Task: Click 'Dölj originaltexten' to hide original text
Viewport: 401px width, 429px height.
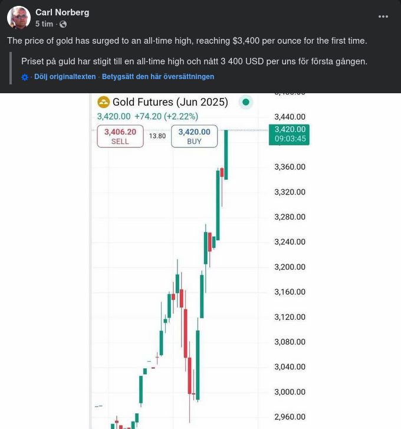Action: click(x=65, y=77)
